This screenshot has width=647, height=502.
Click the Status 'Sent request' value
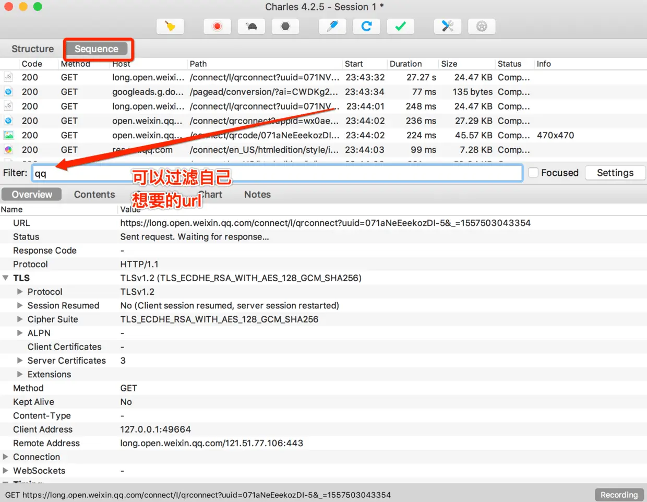tap(195, 237)
